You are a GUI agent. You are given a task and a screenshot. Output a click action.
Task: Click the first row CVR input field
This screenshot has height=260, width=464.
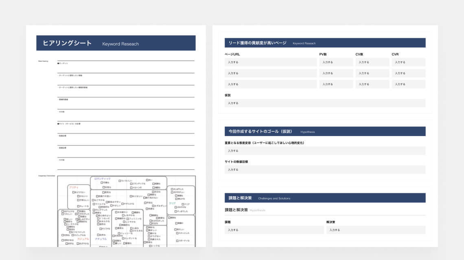[409, 62]
